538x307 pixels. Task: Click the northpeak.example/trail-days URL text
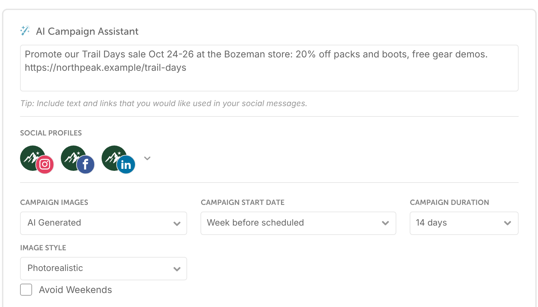(106, 68)
